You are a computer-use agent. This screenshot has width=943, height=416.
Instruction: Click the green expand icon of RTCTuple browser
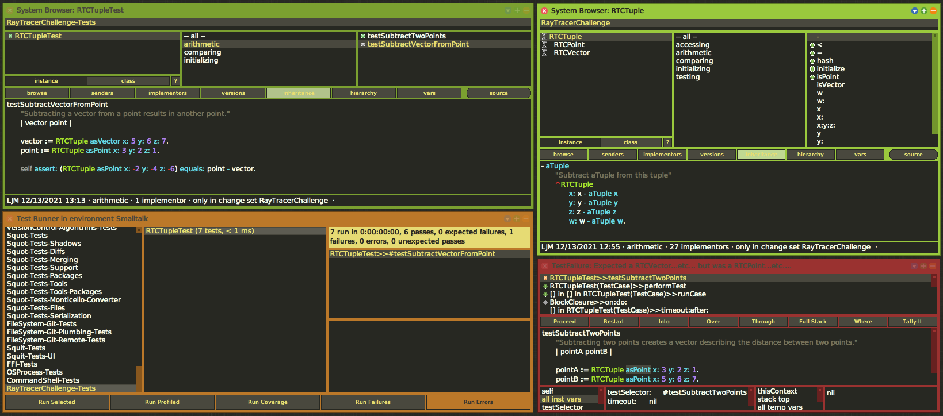pyautogui.click(x=924, y=11)
